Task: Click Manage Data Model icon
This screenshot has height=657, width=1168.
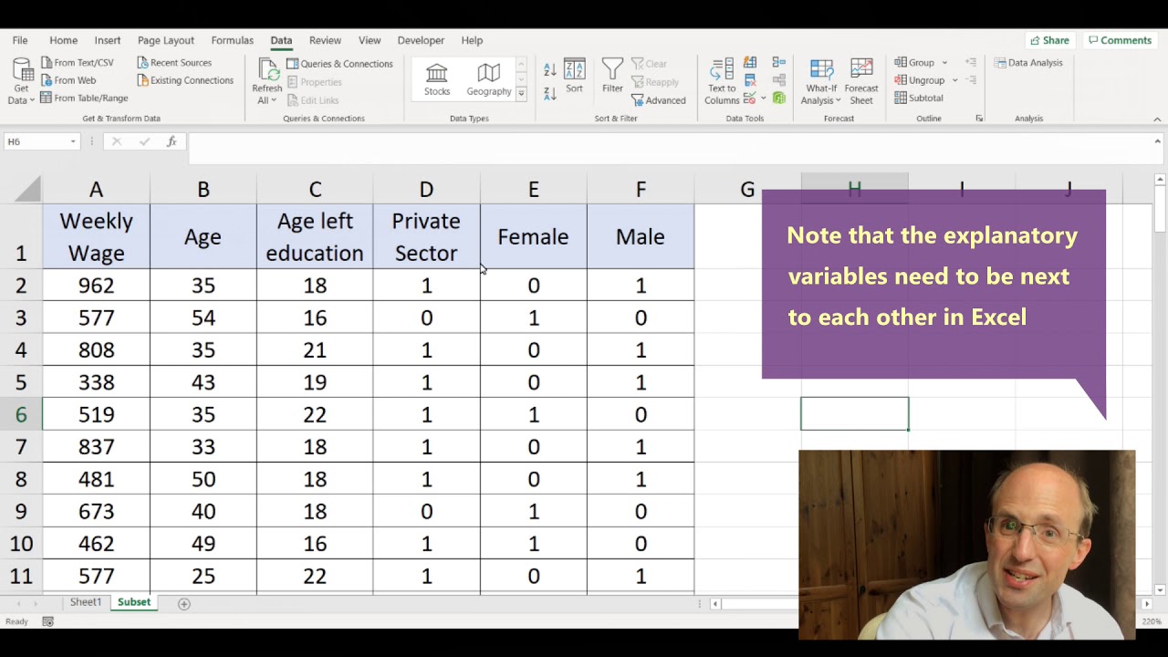Action: (x=779, y=98)
